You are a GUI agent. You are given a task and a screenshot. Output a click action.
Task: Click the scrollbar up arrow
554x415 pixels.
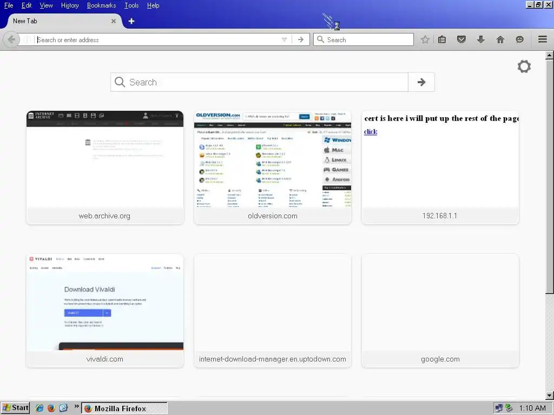[x=550, y=55]
